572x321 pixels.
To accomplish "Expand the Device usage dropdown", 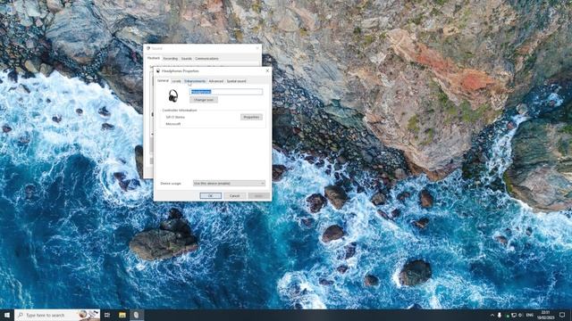I will click(x=229, y=184).
